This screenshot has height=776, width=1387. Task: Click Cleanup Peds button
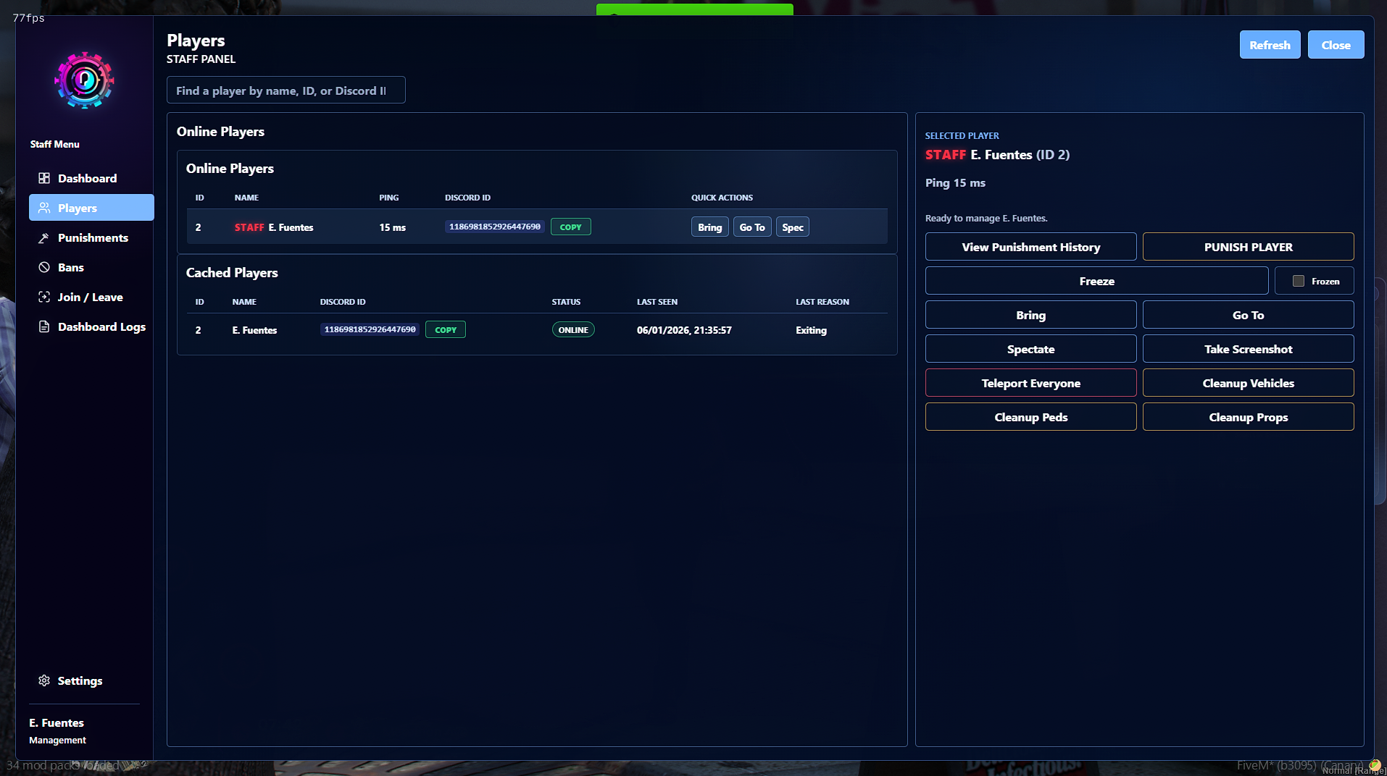pos(1030,417)
